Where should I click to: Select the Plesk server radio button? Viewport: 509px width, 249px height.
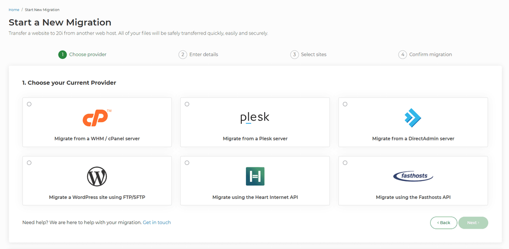pyautogui.click(x=187, y=104)
